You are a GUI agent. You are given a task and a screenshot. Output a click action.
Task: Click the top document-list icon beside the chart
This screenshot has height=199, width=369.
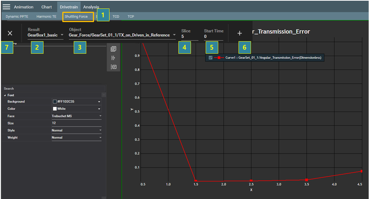click(114, 49)
